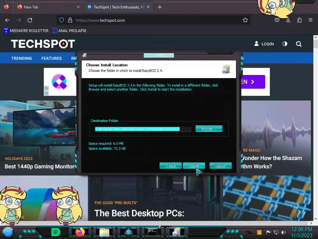This screenshot has width=318, height=239.
Task: Open Firefox tracking protection shield
Action: coord(61,20)
